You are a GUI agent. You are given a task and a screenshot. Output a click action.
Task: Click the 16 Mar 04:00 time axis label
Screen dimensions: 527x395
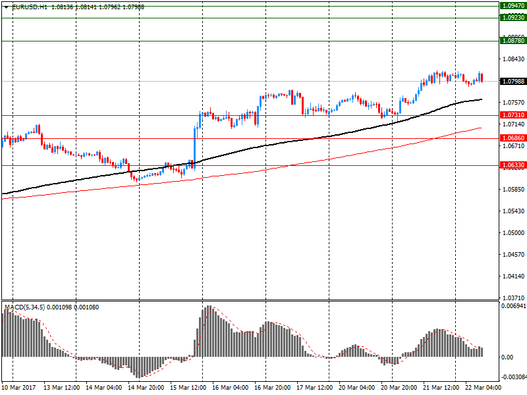click(x=230, y=388)
